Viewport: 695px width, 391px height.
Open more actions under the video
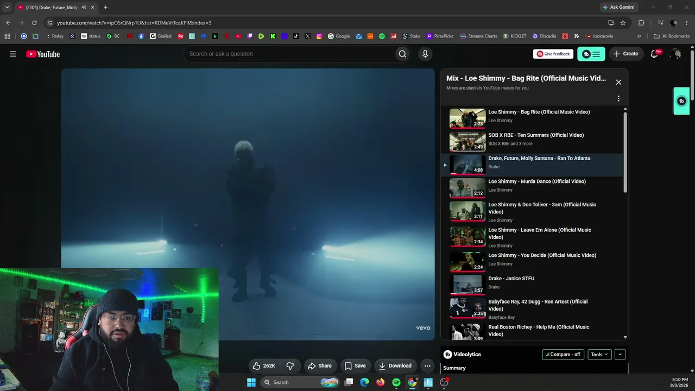click(x=427, y=365)
